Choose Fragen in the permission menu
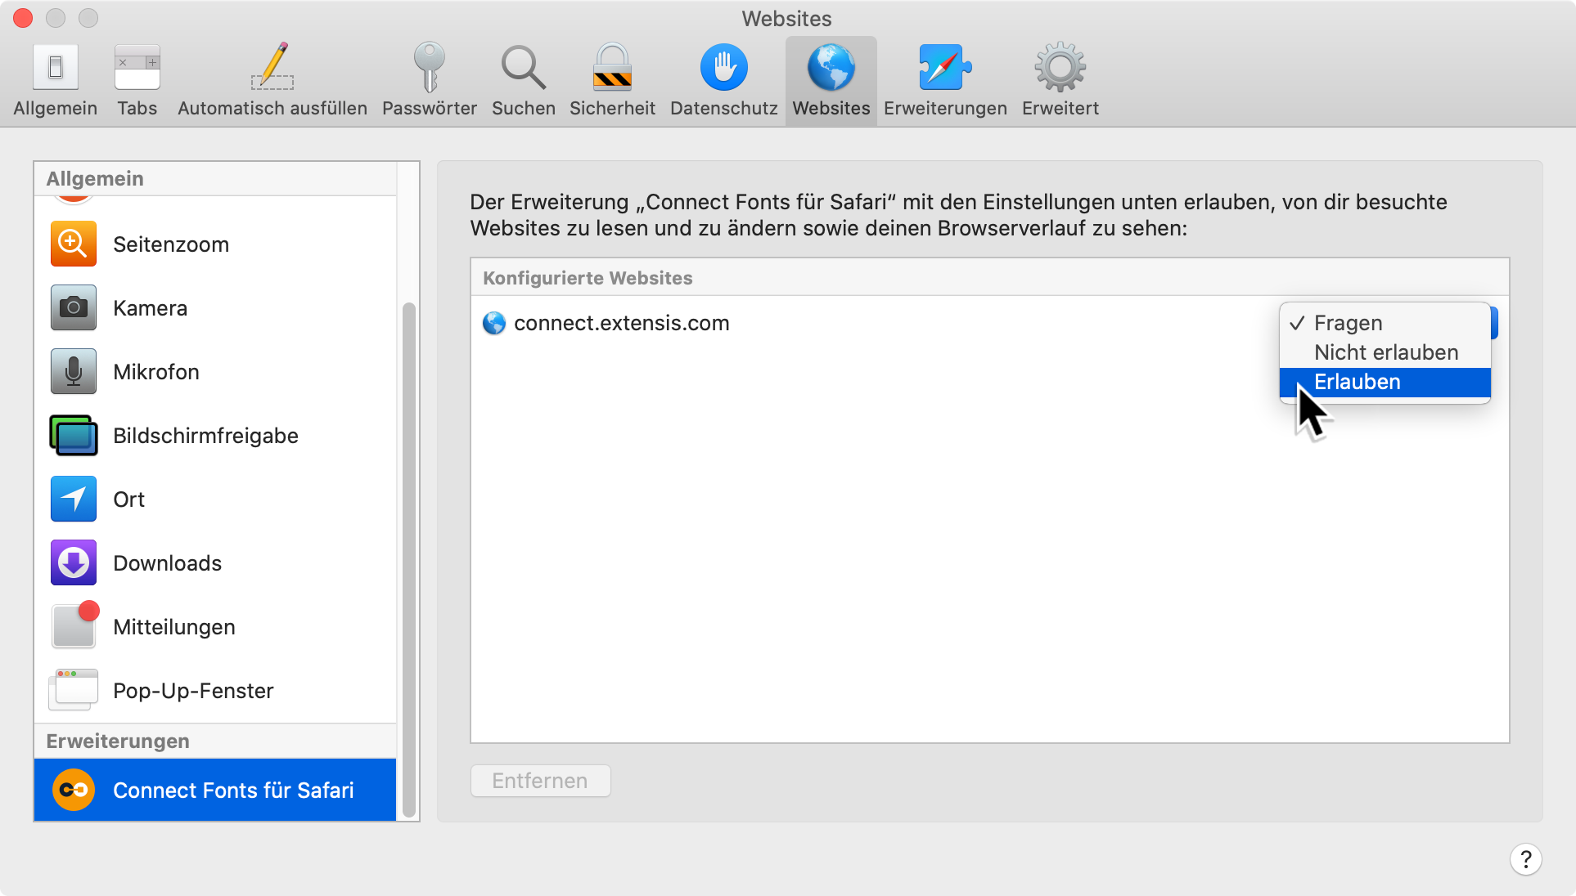 (1385, 323)
